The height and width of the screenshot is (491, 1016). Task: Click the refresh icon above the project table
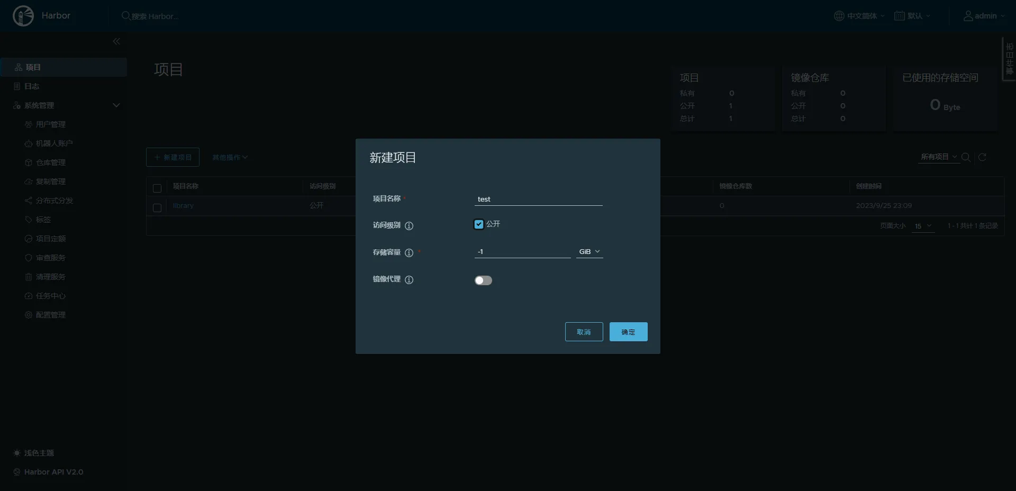982,157
